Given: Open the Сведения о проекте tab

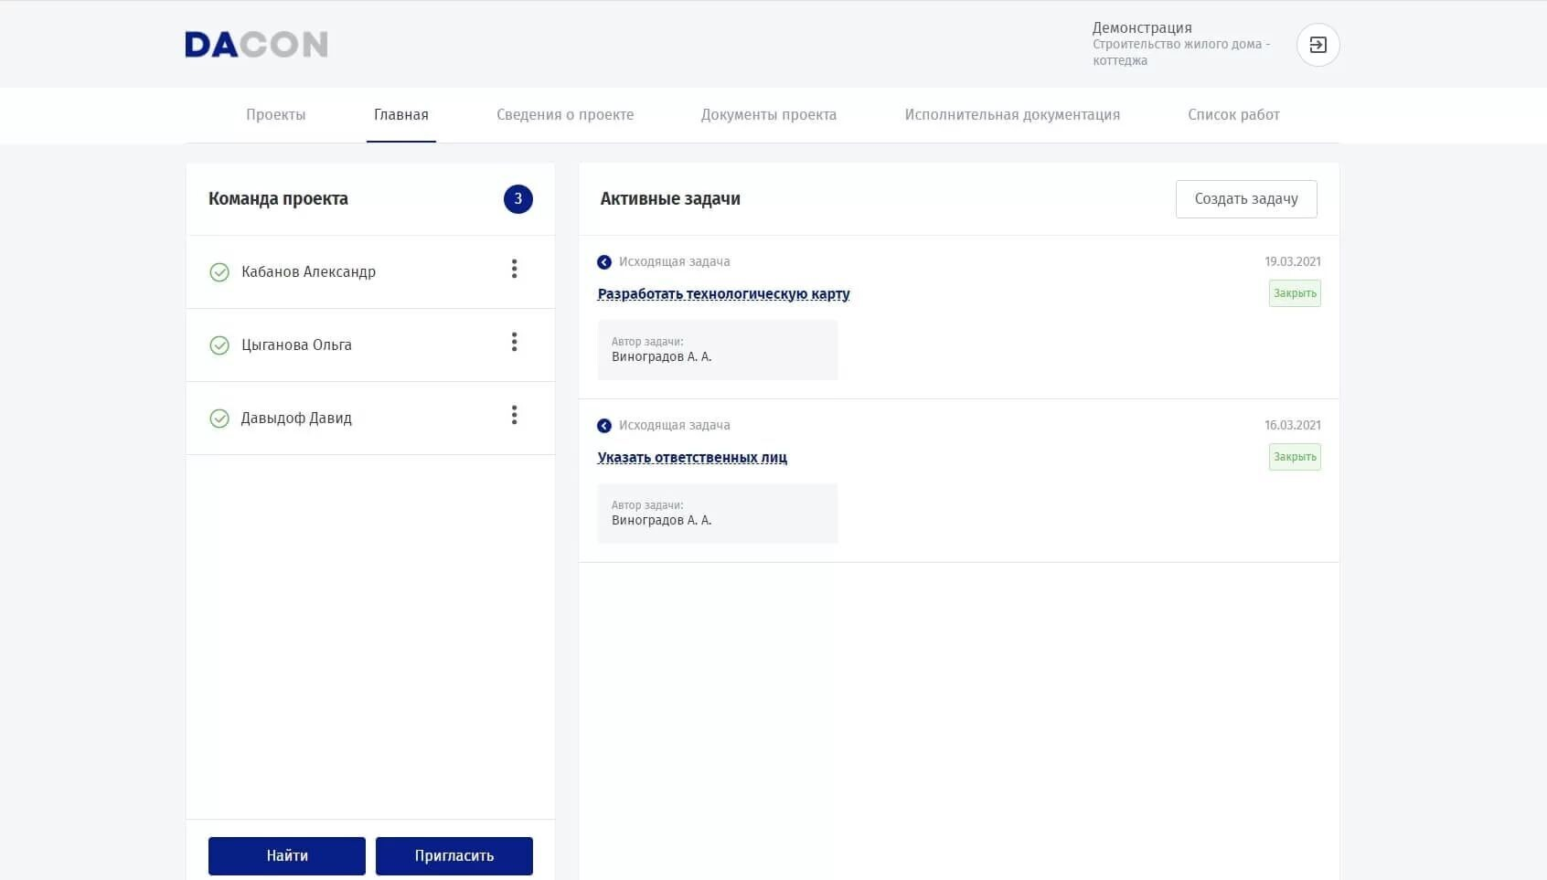Looking at the screenshot, I should coord(565,115).
